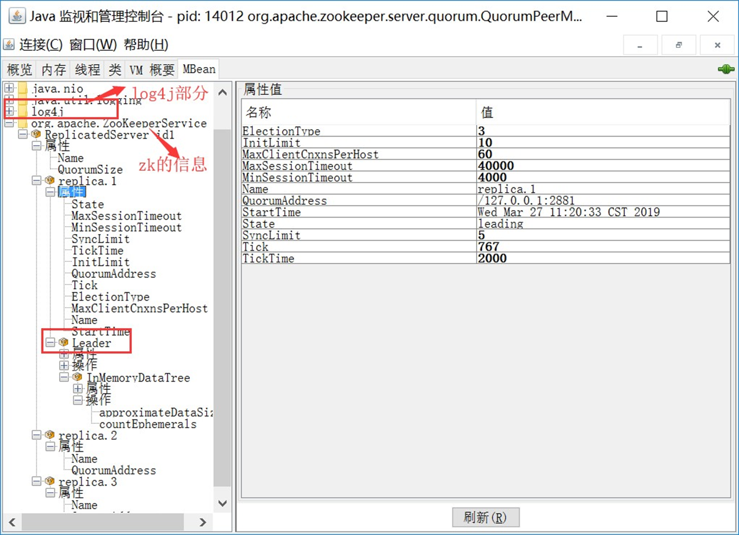Expand the 属性 node under Leader
Screen dimensions: 739x535
point(64,354)
